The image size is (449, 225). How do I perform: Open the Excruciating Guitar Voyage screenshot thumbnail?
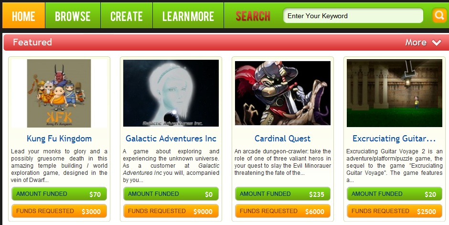[x=394, y=93]
